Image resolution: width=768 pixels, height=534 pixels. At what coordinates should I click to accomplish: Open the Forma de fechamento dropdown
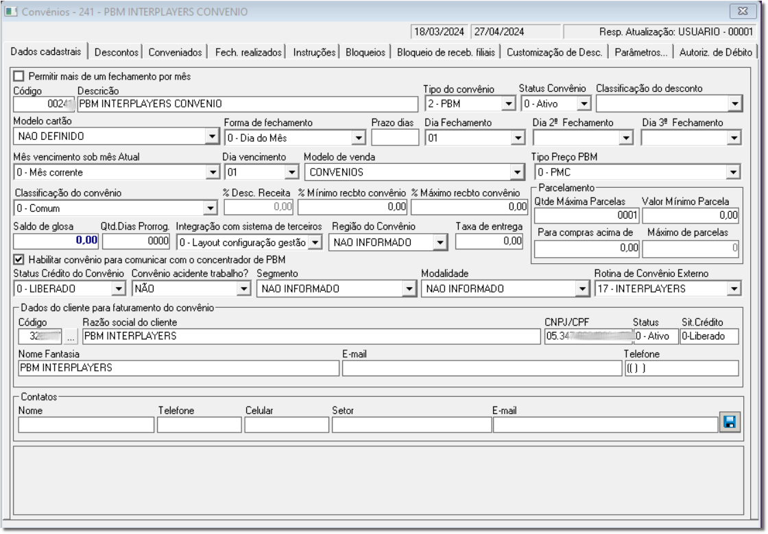[x=359, y=138]
